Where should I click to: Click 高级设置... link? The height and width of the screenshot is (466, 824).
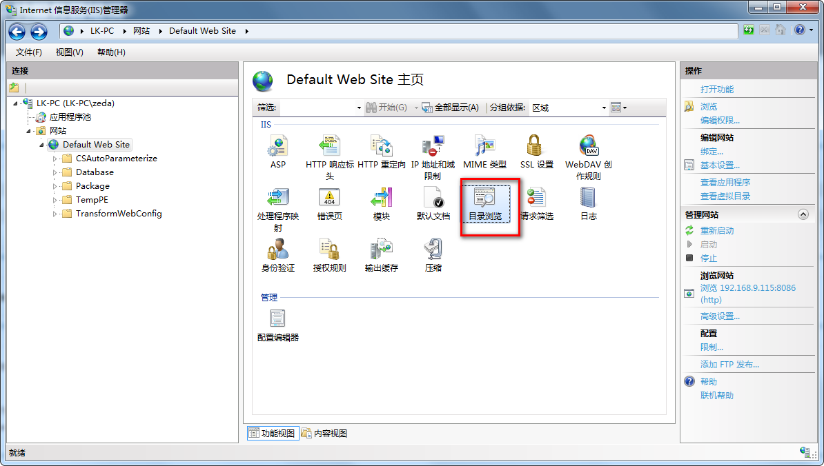(720, 316)
